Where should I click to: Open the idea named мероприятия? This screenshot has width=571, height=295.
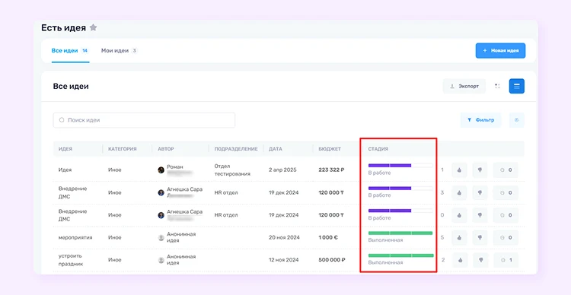click(x=75, y=237)
